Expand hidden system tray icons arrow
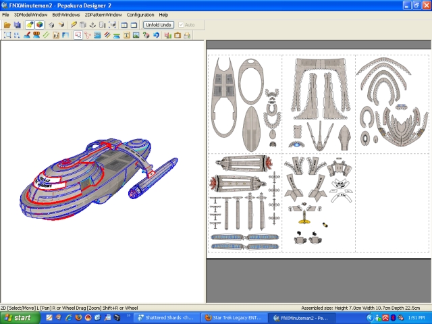Viewport: 432px width, 324px height. tap(370, 318)
